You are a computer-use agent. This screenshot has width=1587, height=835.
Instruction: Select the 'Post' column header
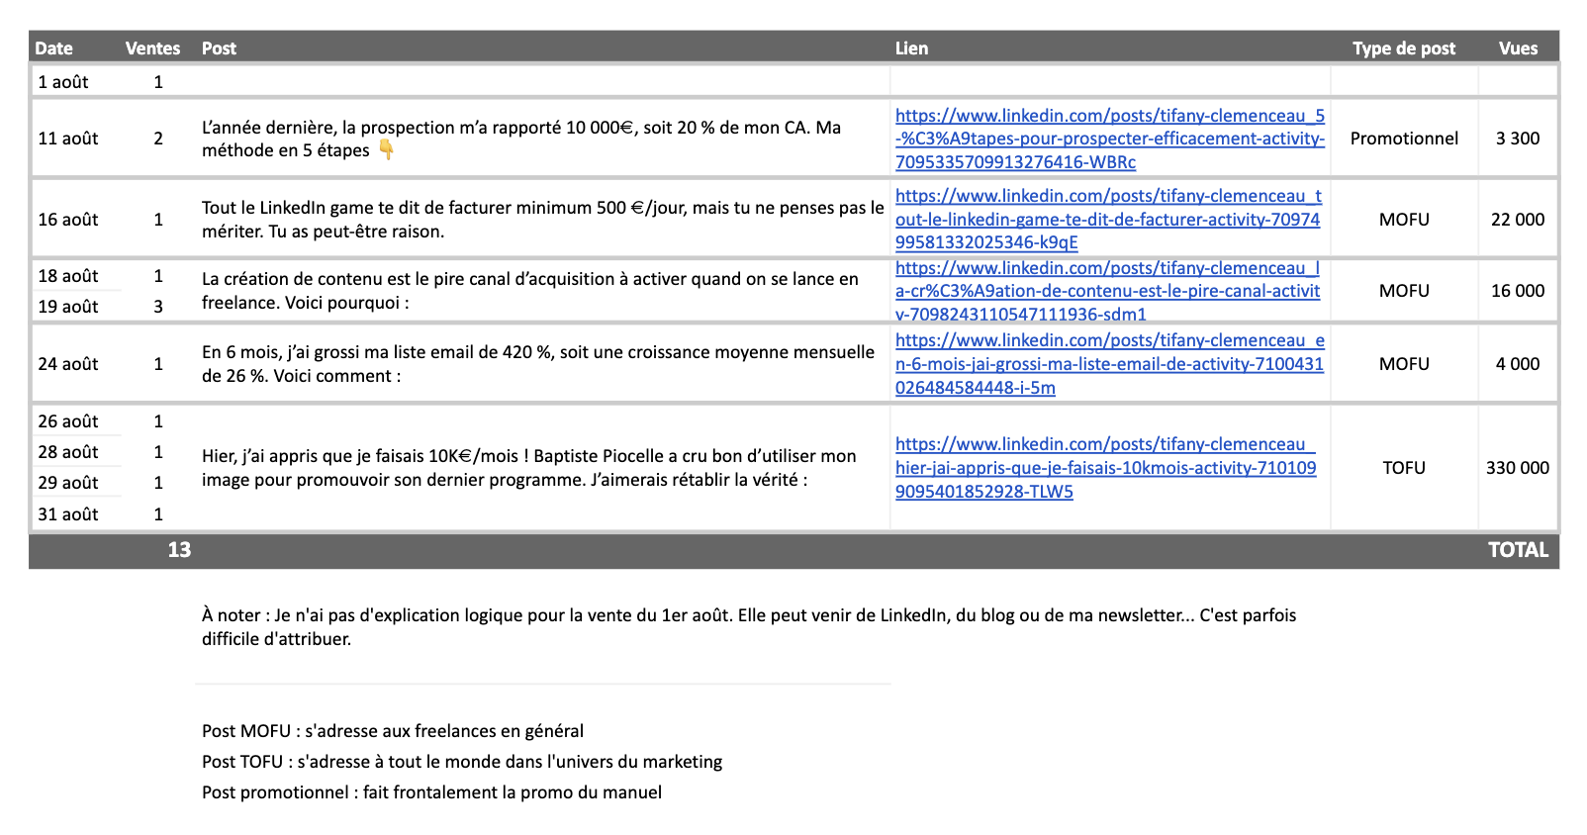pos(219,48)
